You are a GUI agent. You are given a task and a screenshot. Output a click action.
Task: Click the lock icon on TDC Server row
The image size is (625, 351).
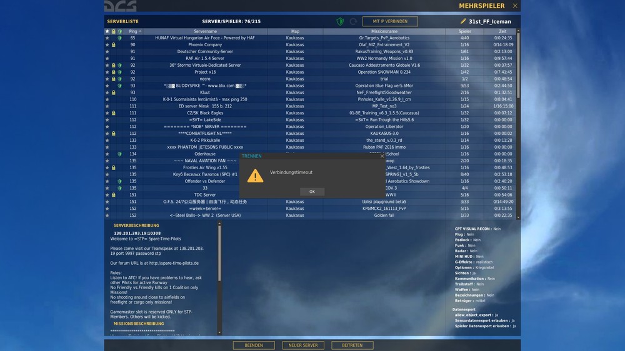[x=114, y=195]
